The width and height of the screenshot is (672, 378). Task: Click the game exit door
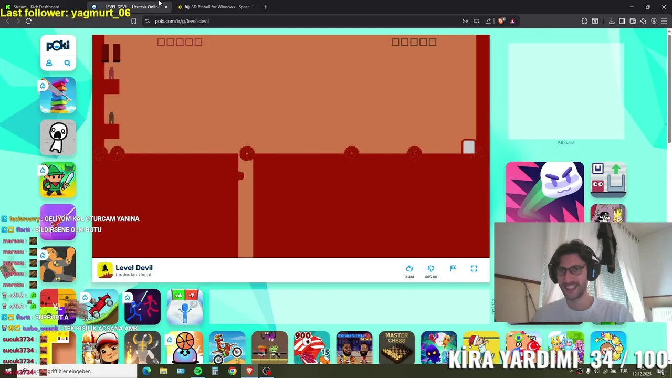(x=468, y=147)
